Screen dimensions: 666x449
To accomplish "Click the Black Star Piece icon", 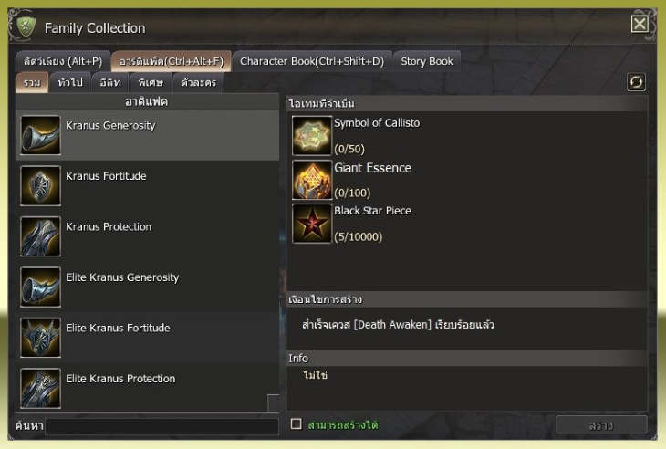I will [x=312, y=224].
